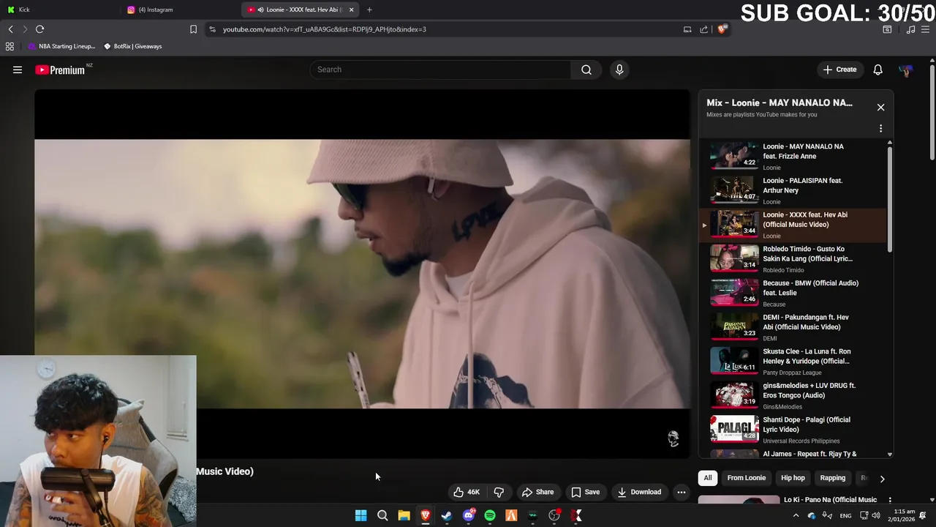Screen dimensions: 936x527
Task: Install app icon in address bar
Action: (x=687, y=29)
